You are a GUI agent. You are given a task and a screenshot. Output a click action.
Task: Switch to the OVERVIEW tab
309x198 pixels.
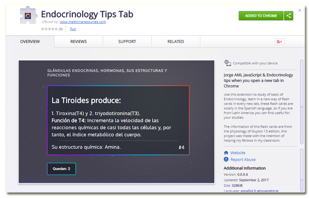click(30, 42)
